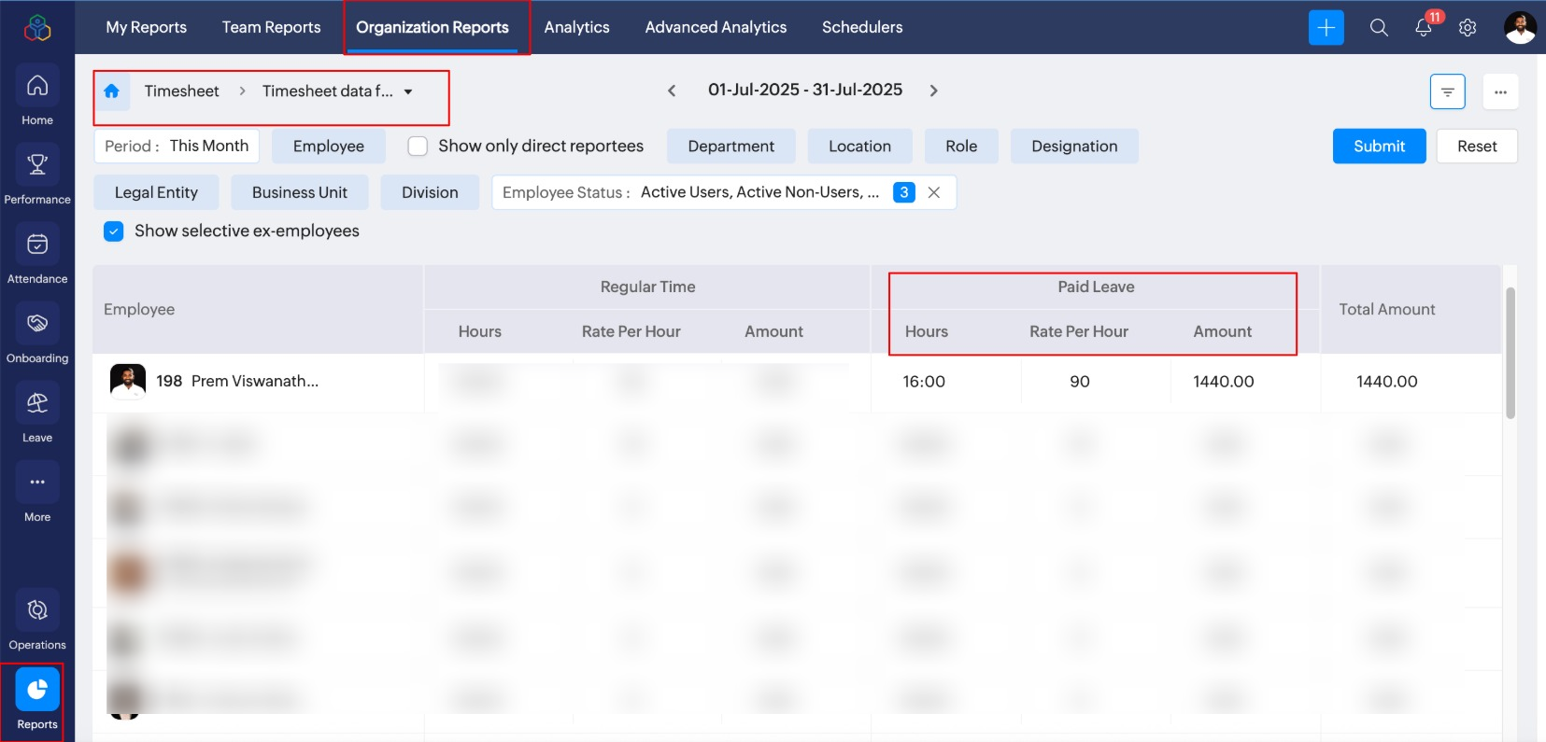The height and width of the screenshot is (742, 1546).
Task: Click the vertical scrollbar of the table
Action: coord(1510,353)
